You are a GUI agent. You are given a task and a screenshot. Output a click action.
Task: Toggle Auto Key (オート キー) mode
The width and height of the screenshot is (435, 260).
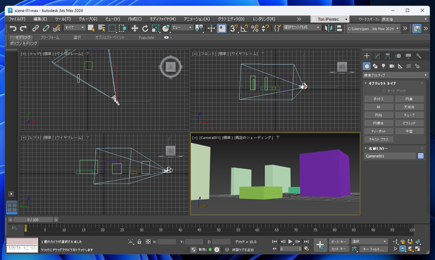point(339,241)
